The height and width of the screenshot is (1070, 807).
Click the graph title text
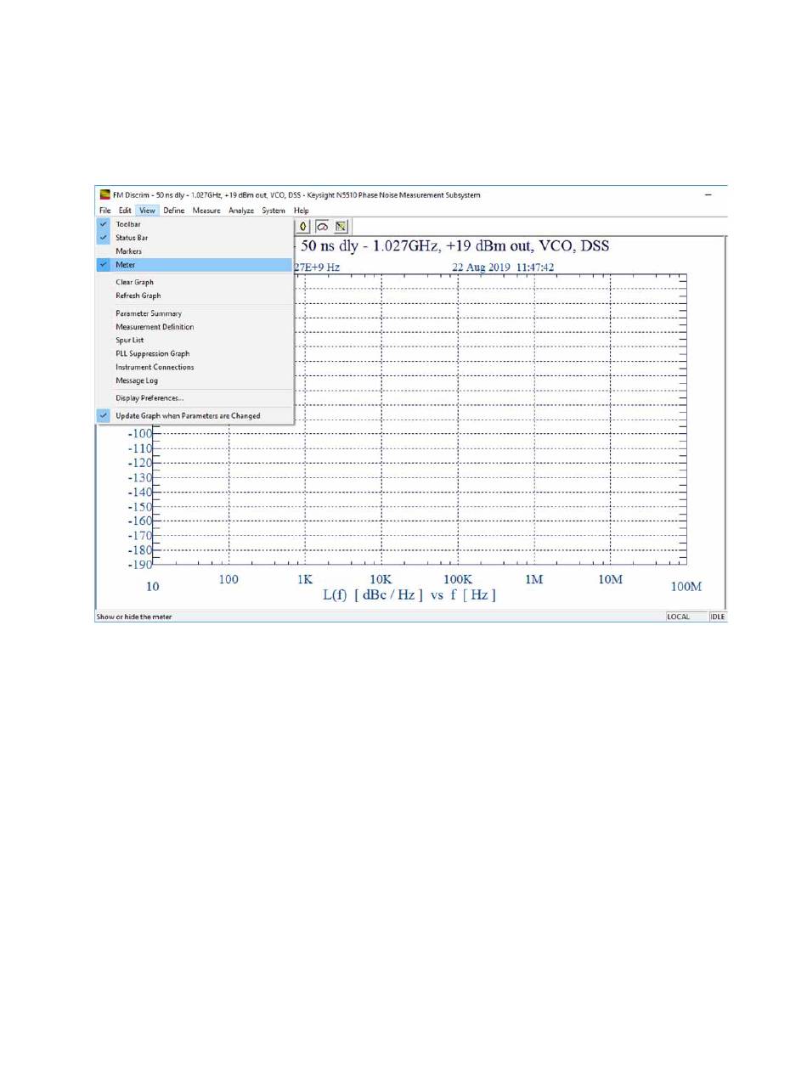(x=453, y=247)
